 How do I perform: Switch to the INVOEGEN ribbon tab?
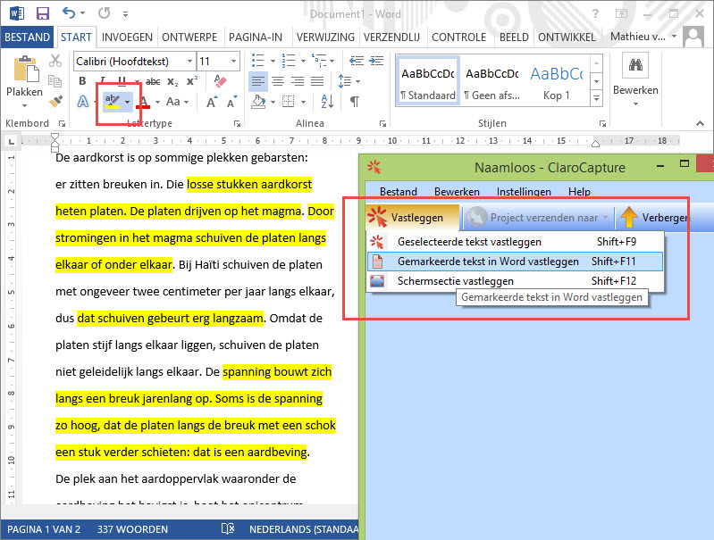tap(127, 37)
